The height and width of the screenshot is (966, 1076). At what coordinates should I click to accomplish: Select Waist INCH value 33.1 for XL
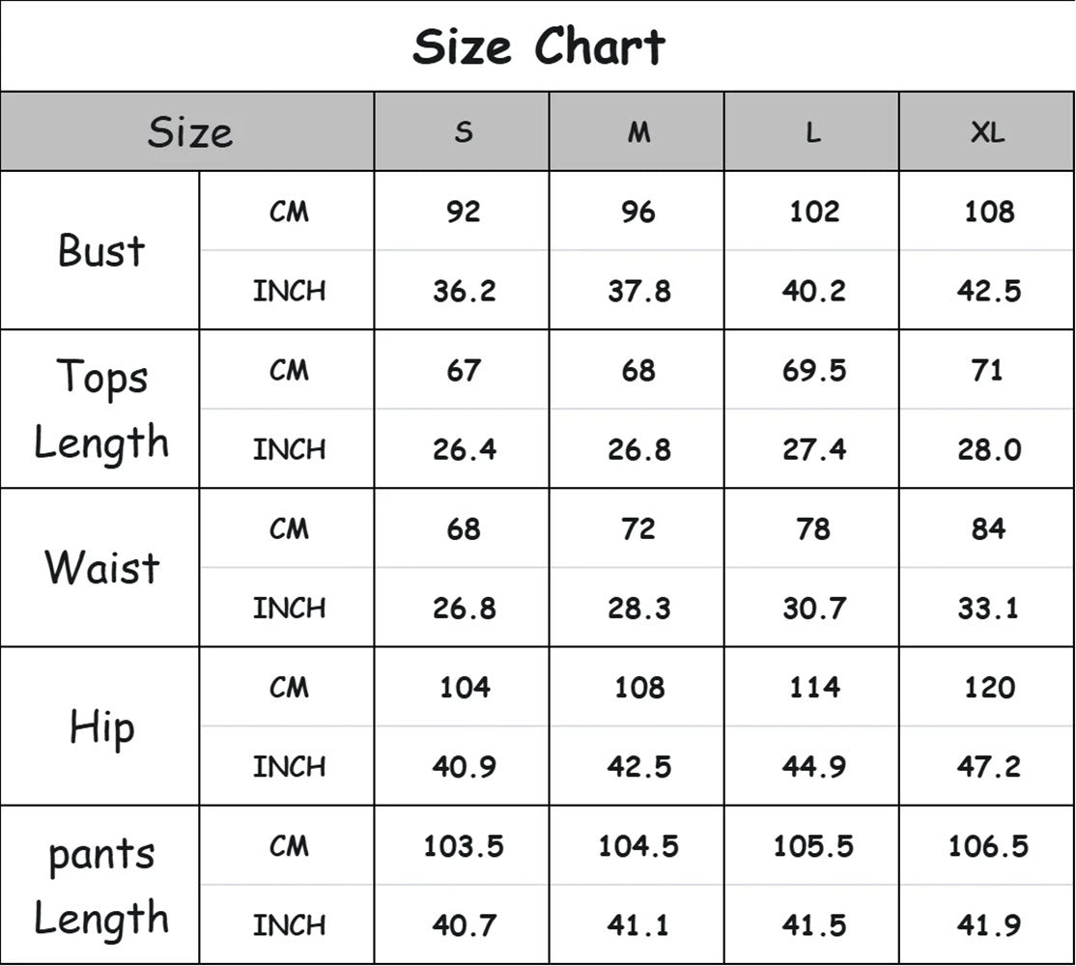(x=987, y=608)
